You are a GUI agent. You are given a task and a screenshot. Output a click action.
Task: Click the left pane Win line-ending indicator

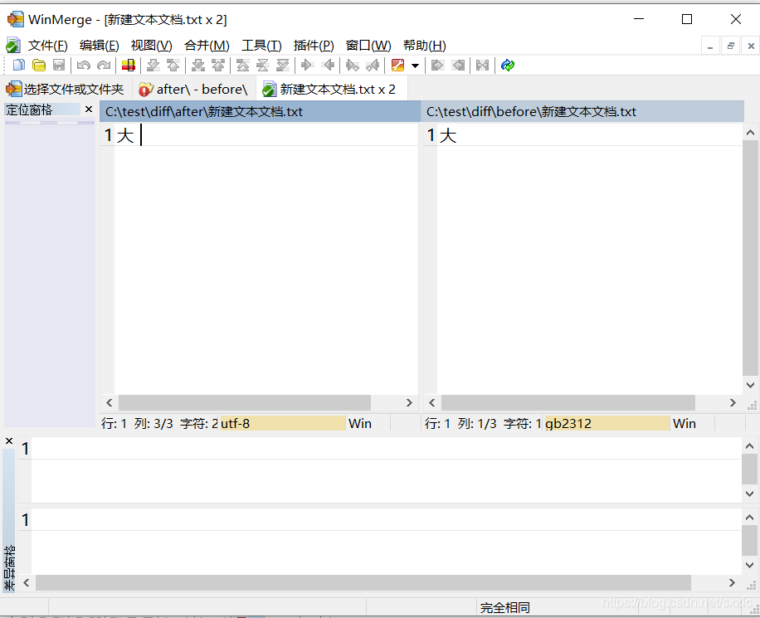pos(359,423)
